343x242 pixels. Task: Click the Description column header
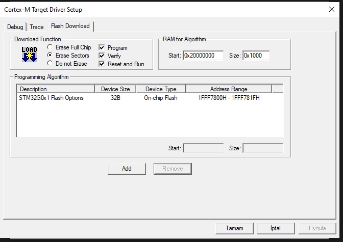click(x=56, y=89)
